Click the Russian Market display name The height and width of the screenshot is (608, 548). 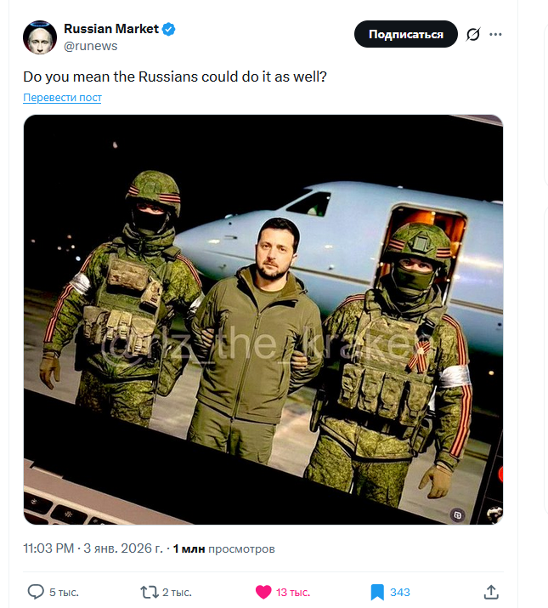pyautogui.click(x=110, y=29)
